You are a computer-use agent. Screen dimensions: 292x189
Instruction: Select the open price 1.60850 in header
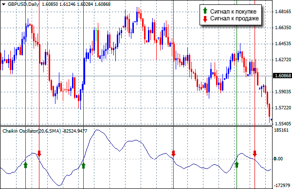click(x=50, y=4)
